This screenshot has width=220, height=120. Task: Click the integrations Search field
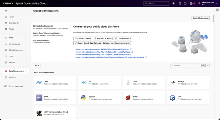click(x=185, y=65)
